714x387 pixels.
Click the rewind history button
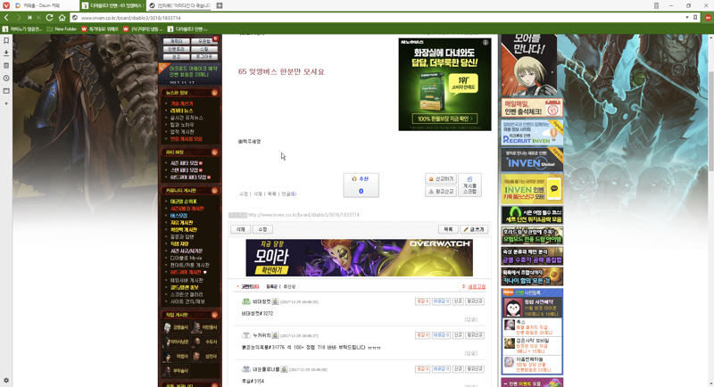coord(29,18)
